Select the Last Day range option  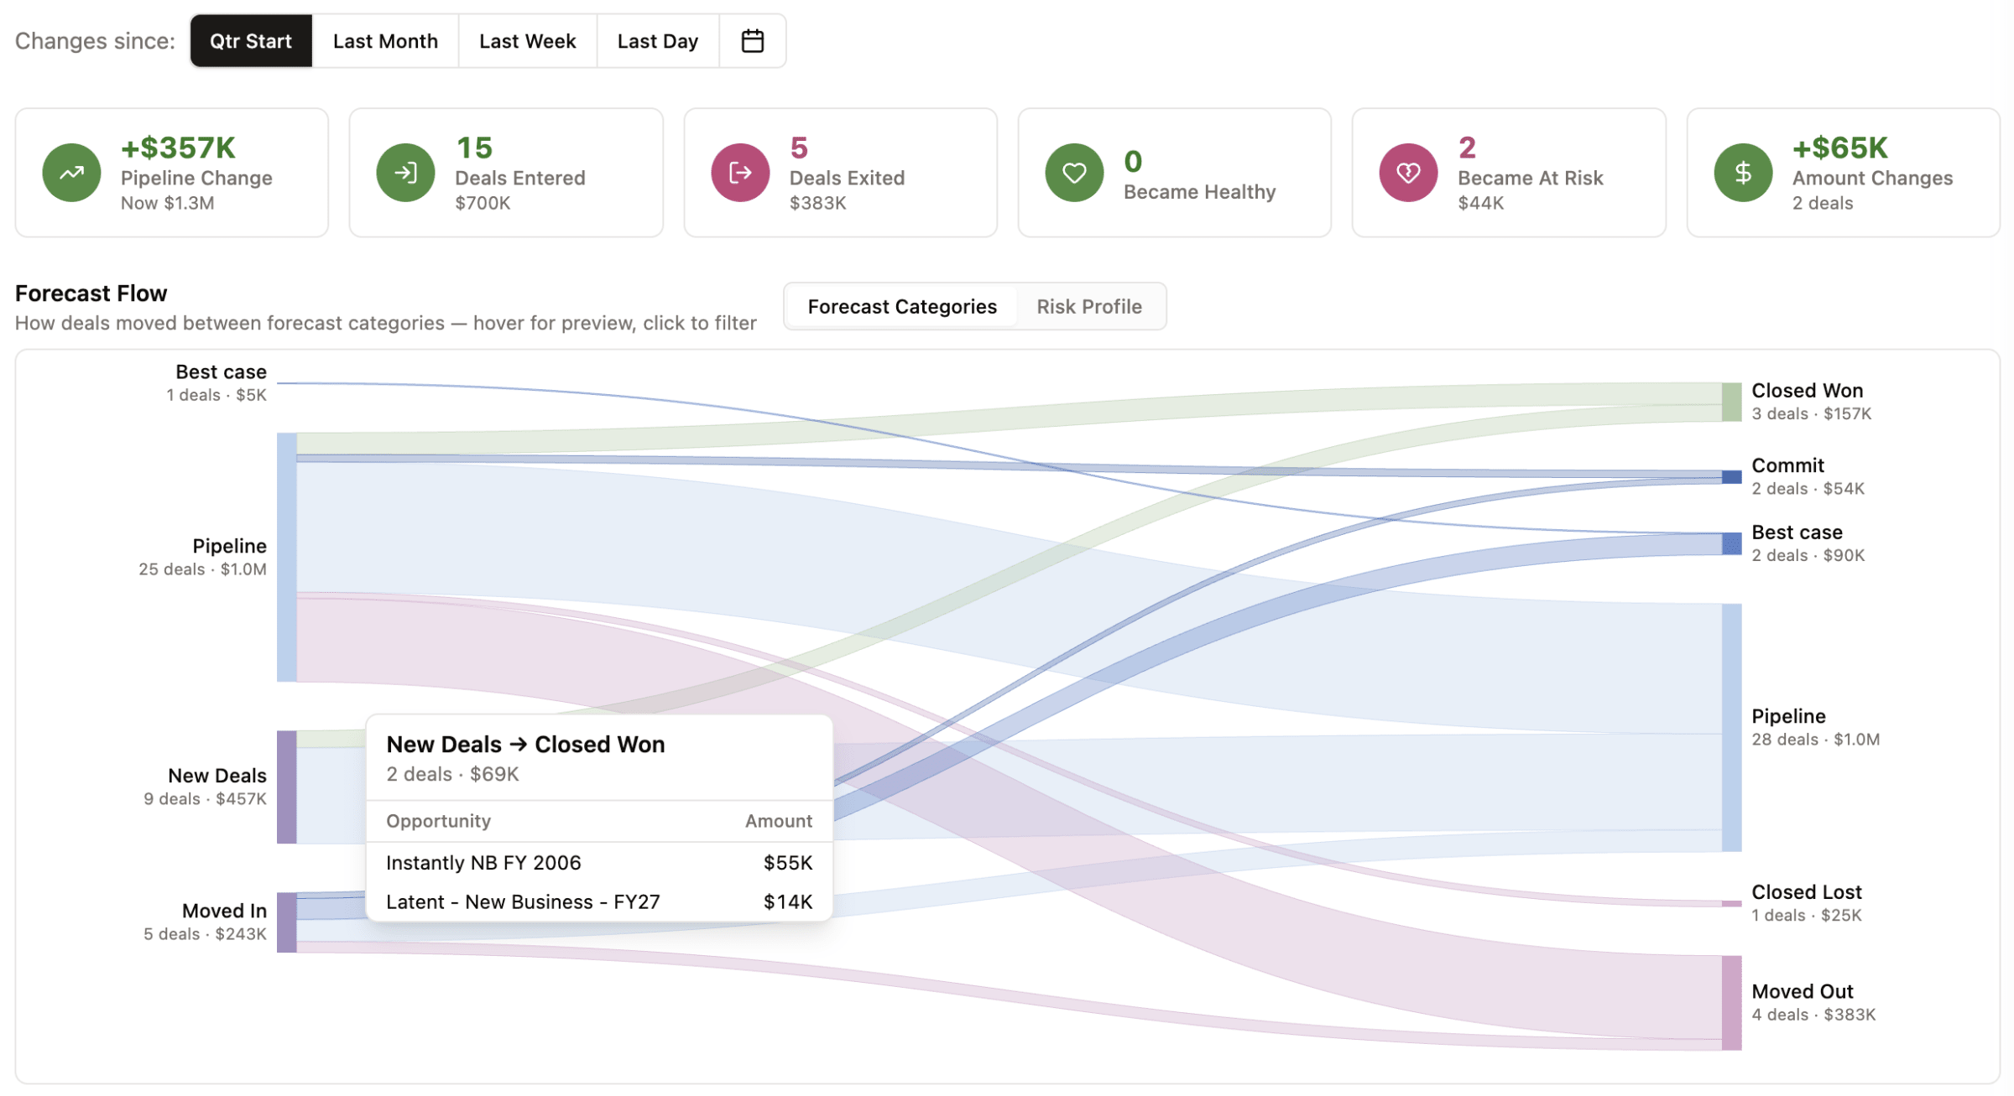[x=657, y=41]
